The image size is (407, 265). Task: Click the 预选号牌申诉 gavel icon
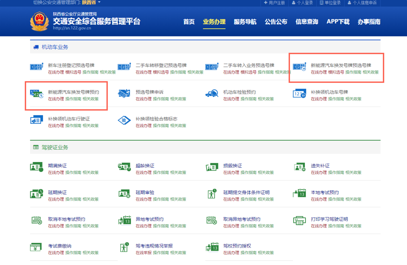pyautogui.click(x=124, y=94)
